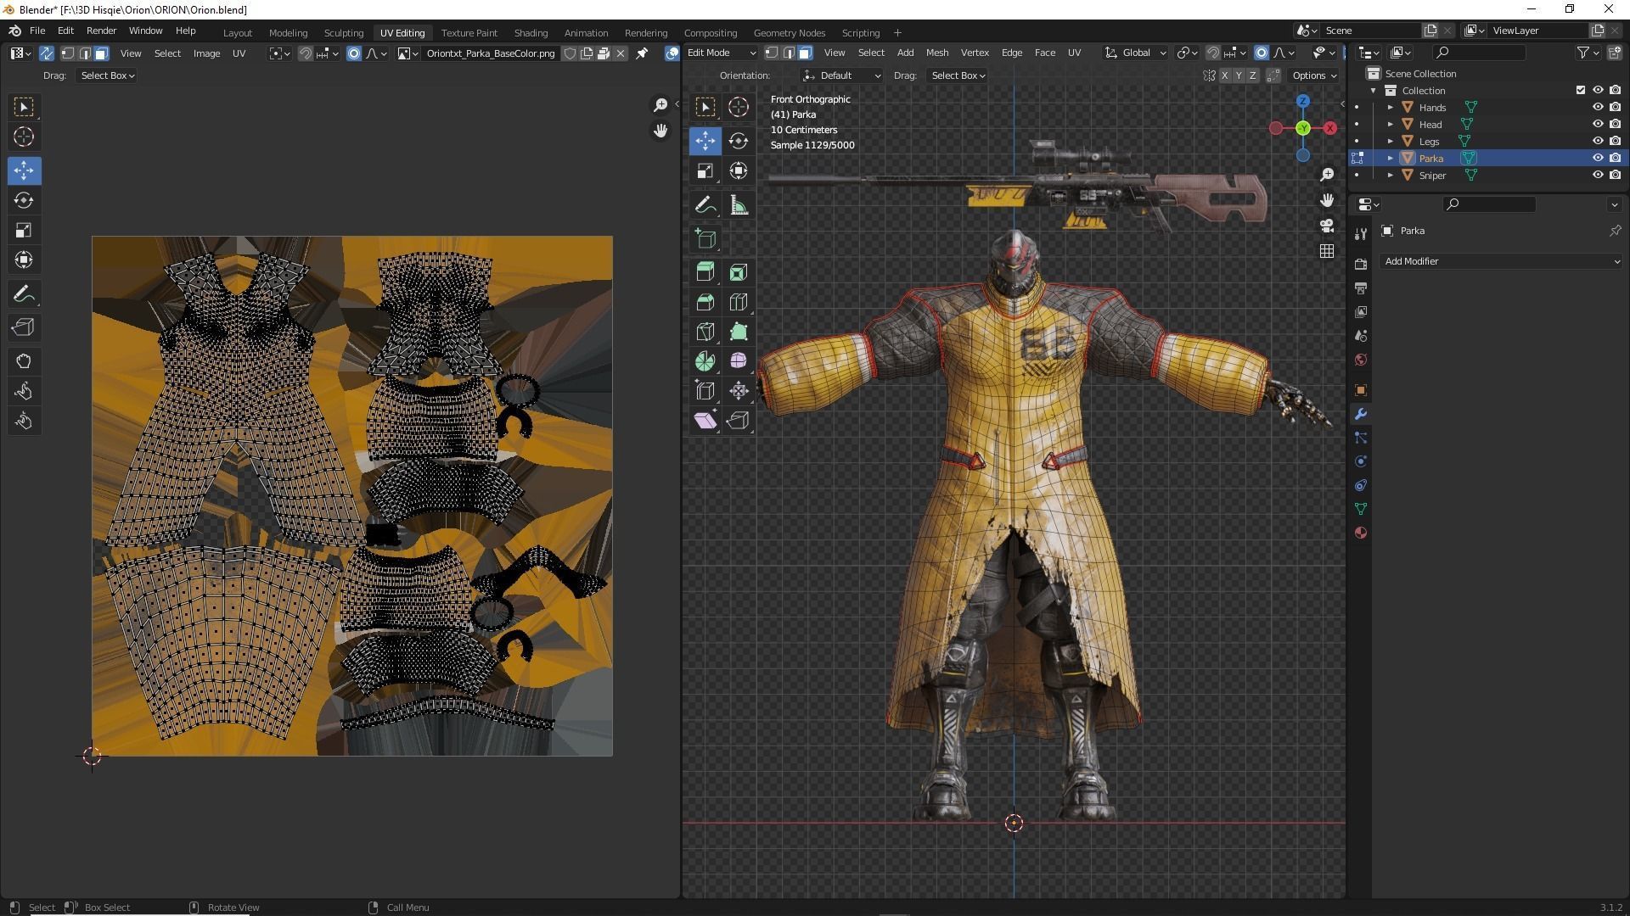Select the Cursor tool in the UV editor
The image size is (1630, 916).
pos(24,137)
